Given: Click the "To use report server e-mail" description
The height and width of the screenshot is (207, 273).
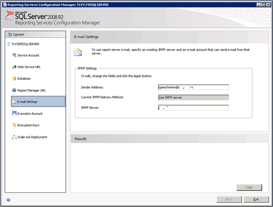Looking at the screenshot, I should pos(171,52).
